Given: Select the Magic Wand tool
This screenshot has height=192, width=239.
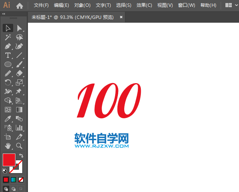Looking at the screenshot, I should tap(8, 37).
